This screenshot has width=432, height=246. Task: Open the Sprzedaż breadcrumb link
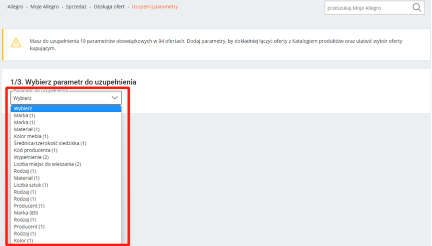76,6
